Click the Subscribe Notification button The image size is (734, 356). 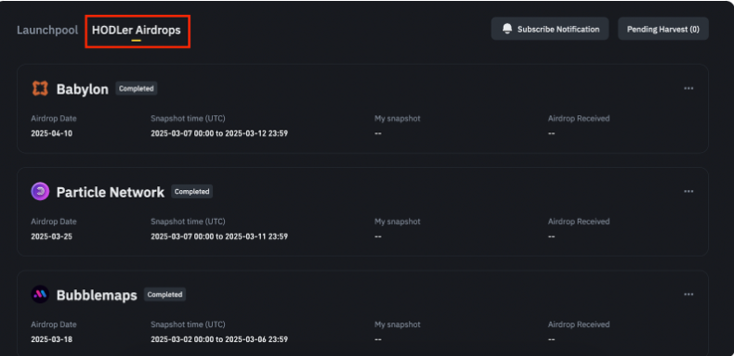click(549, 29)
